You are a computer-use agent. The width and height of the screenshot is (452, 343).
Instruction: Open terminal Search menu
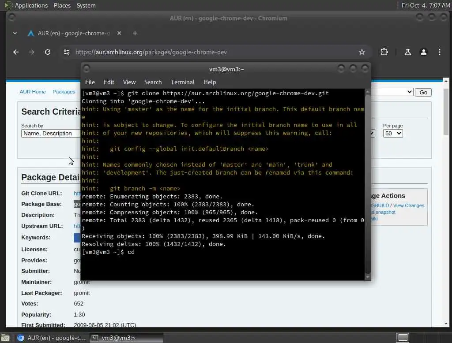(153, 82)
